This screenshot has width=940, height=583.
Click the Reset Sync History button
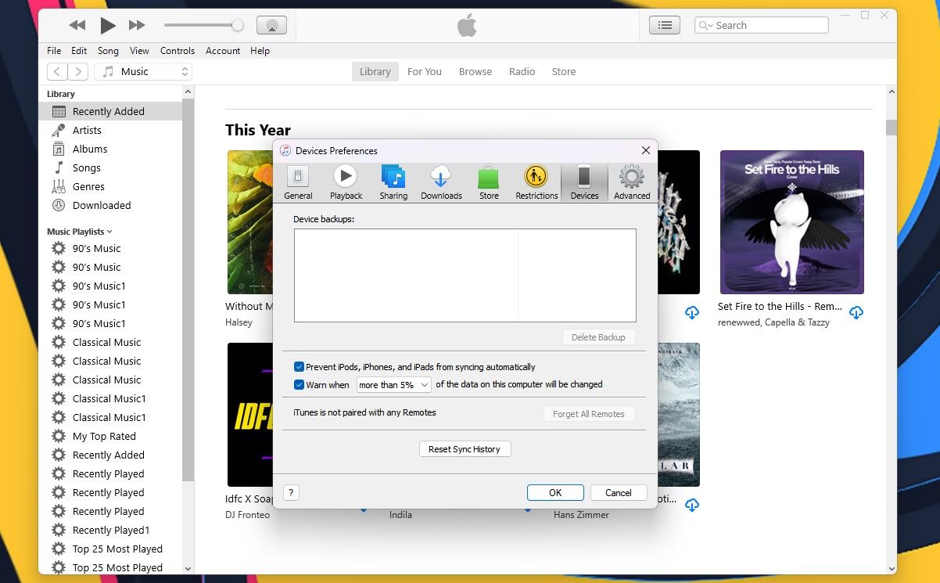pyautogui.click(x=465, y=448)
